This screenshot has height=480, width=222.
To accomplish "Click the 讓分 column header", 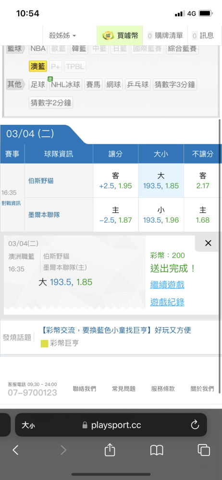I will (x=116, y=154).
